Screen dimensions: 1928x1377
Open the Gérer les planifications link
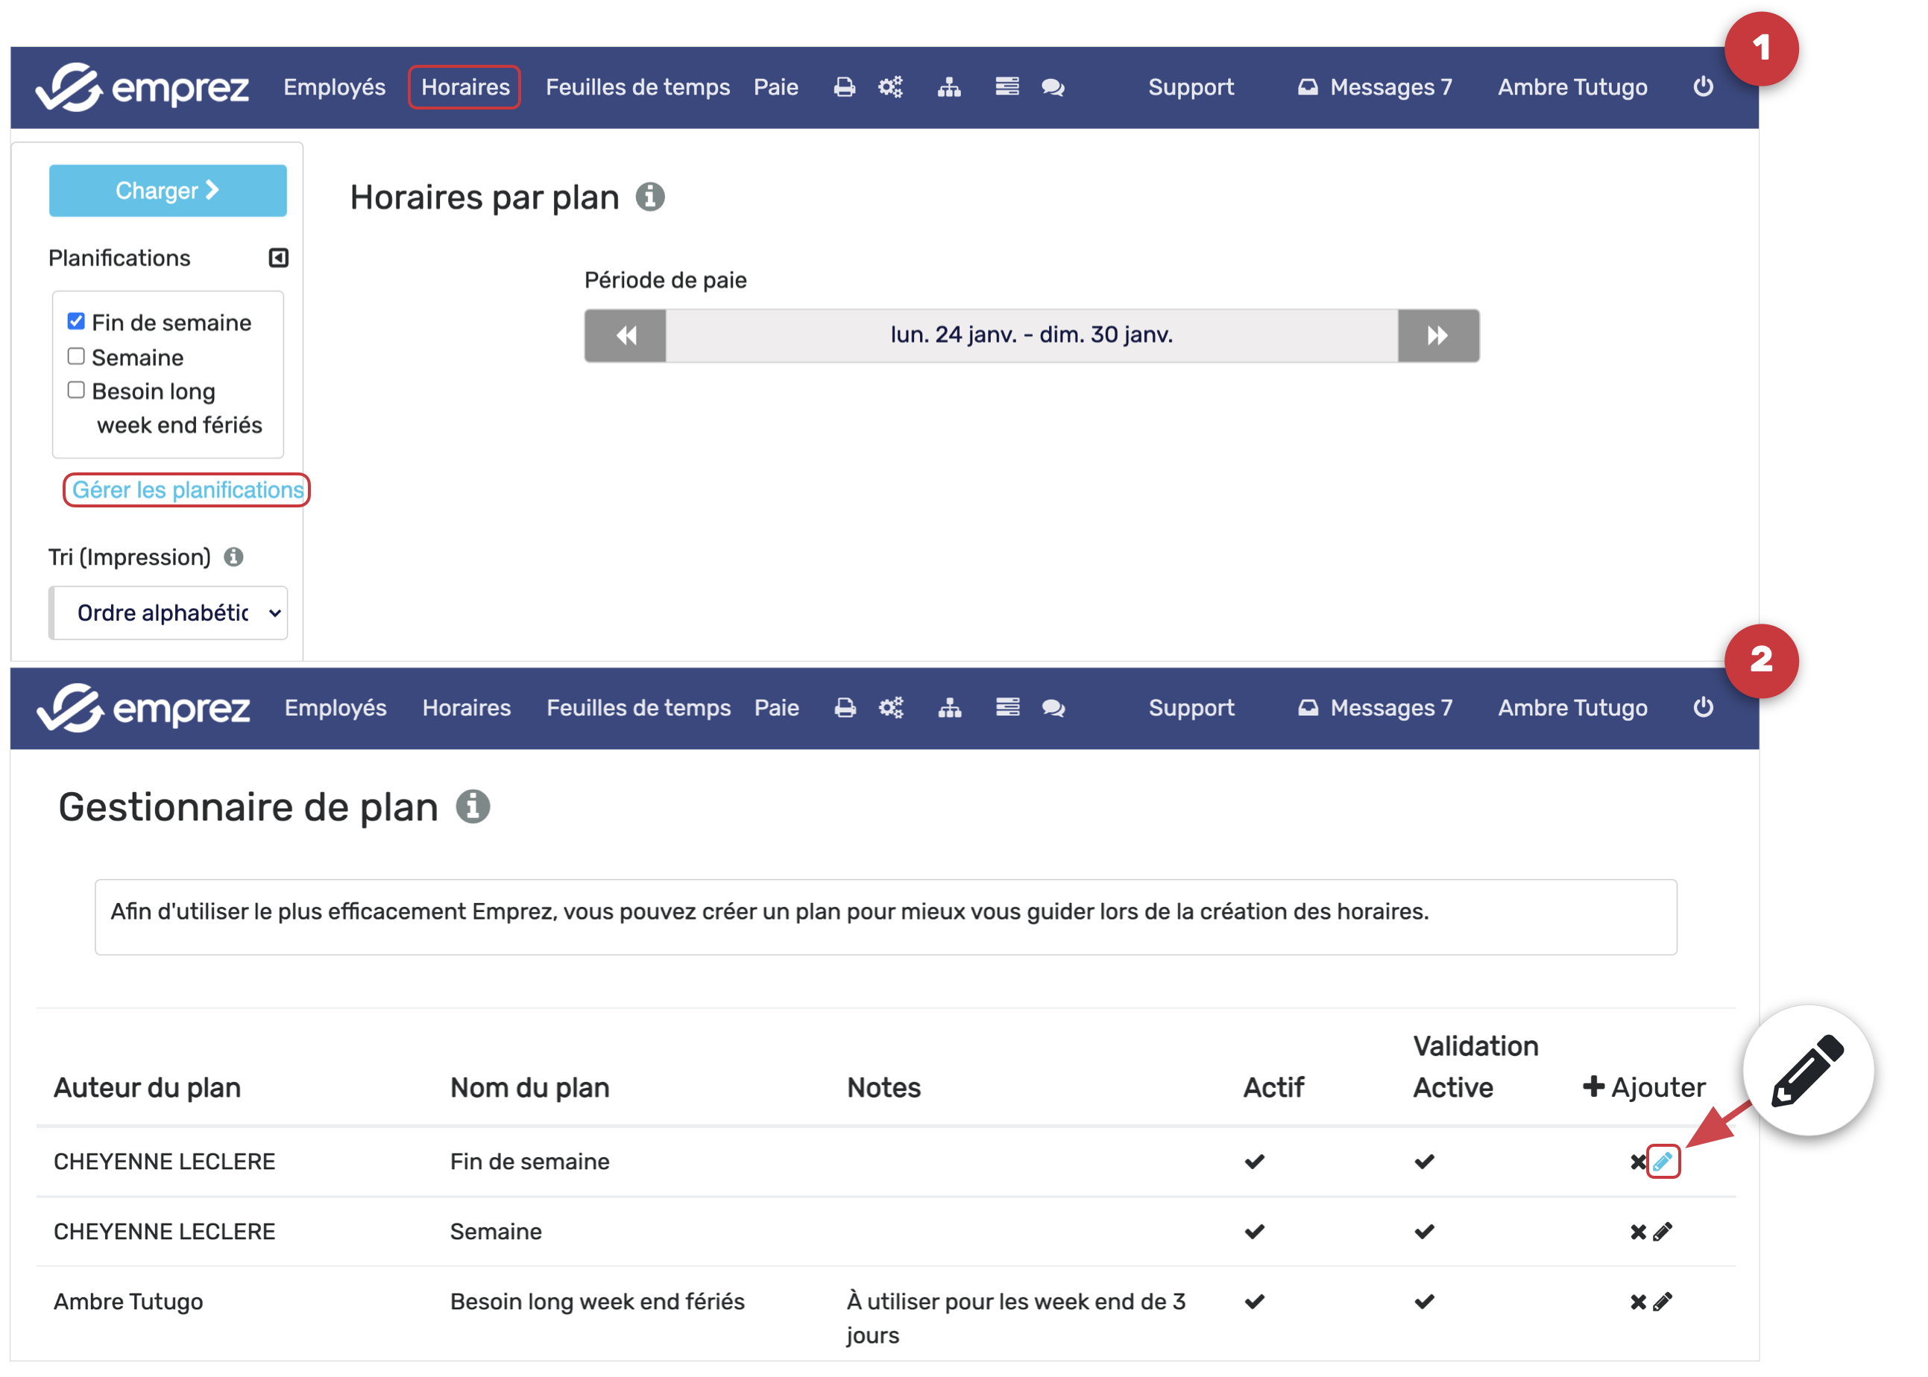point(187,490)
